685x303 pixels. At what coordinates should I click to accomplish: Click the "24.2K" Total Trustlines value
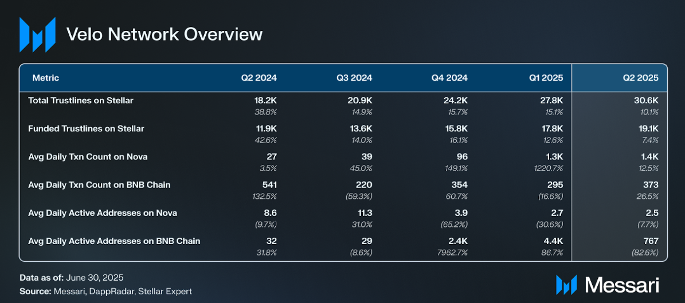point(456,100)
